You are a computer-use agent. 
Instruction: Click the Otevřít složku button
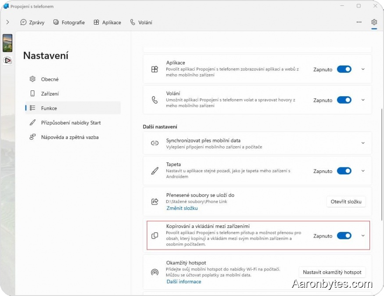click(x=345, y=202)
